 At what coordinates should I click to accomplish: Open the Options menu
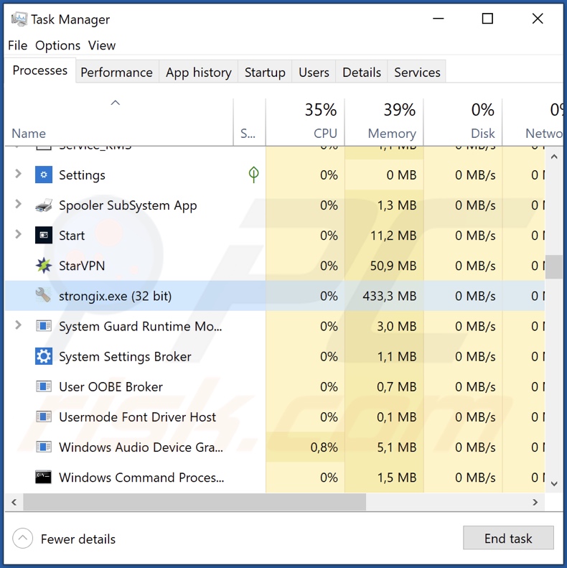coord(57,46)
